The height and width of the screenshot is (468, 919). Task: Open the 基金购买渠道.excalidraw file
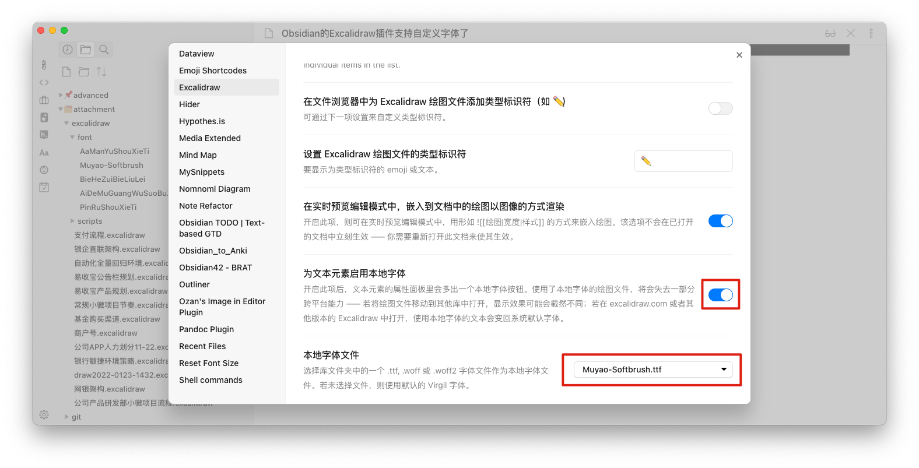coord(117,319)
